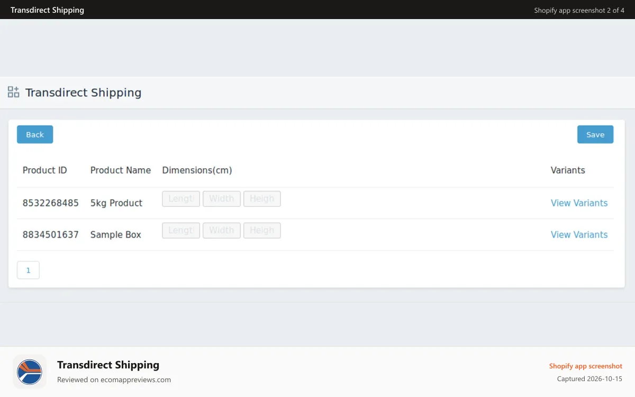Click the 'Captured 2026-10-15' text
Viewport: 635px width, 397px height.
tap(589, 379)
